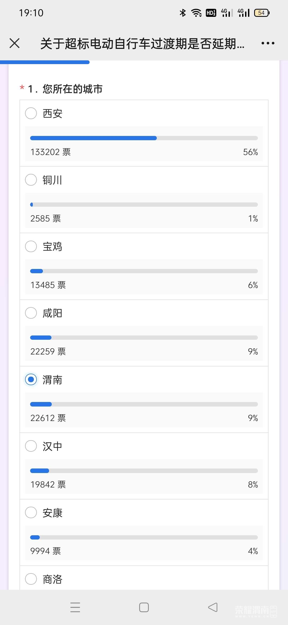Choose 咸阳 as your city
The height and width of the screenshot is (625, 288).
click(x=31, y=313)
